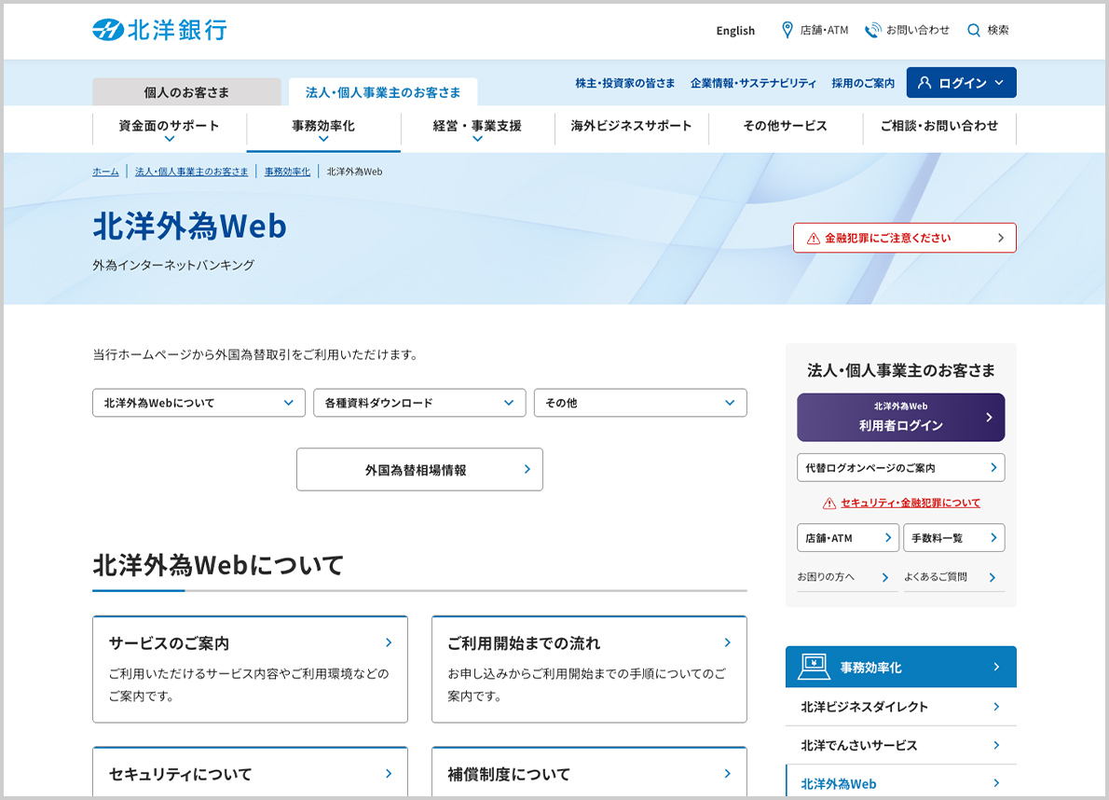Screen dimensions: 1109x800
Task: Click the magnifier search icon
Action: tap(973, 31)
